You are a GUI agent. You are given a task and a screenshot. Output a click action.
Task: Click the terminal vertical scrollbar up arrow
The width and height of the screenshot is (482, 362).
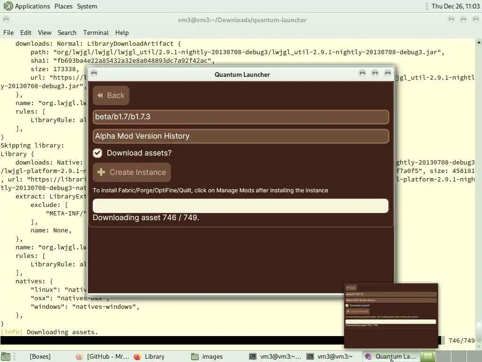[x=479, y=42]
